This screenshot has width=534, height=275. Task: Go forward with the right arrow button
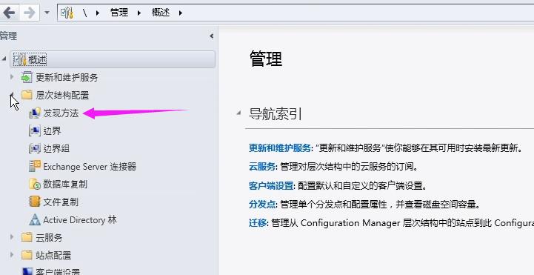point(30,13)
